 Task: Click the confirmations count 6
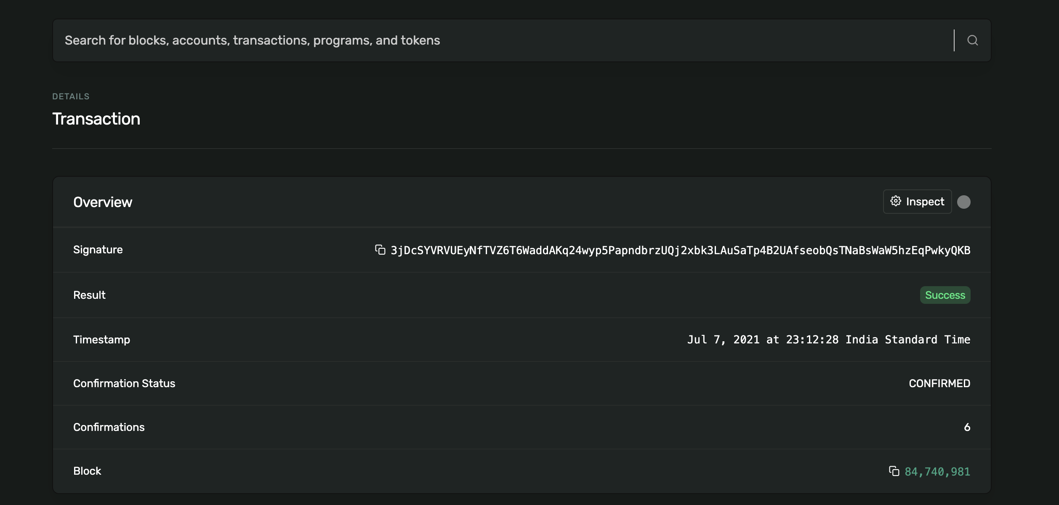pos(967,427)
